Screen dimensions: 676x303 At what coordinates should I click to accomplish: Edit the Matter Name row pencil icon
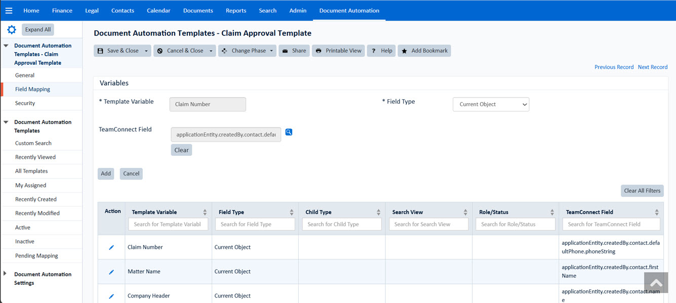click(x=111, y=272)
